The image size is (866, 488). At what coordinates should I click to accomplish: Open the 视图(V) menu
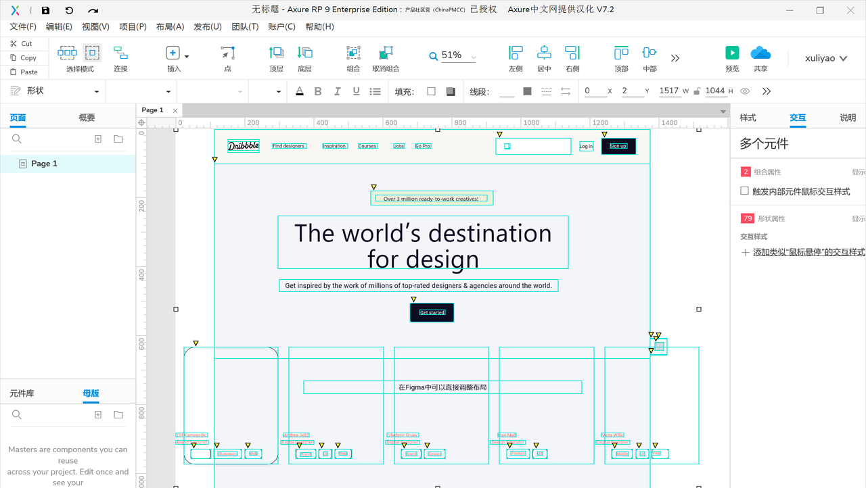pos(95,26)
